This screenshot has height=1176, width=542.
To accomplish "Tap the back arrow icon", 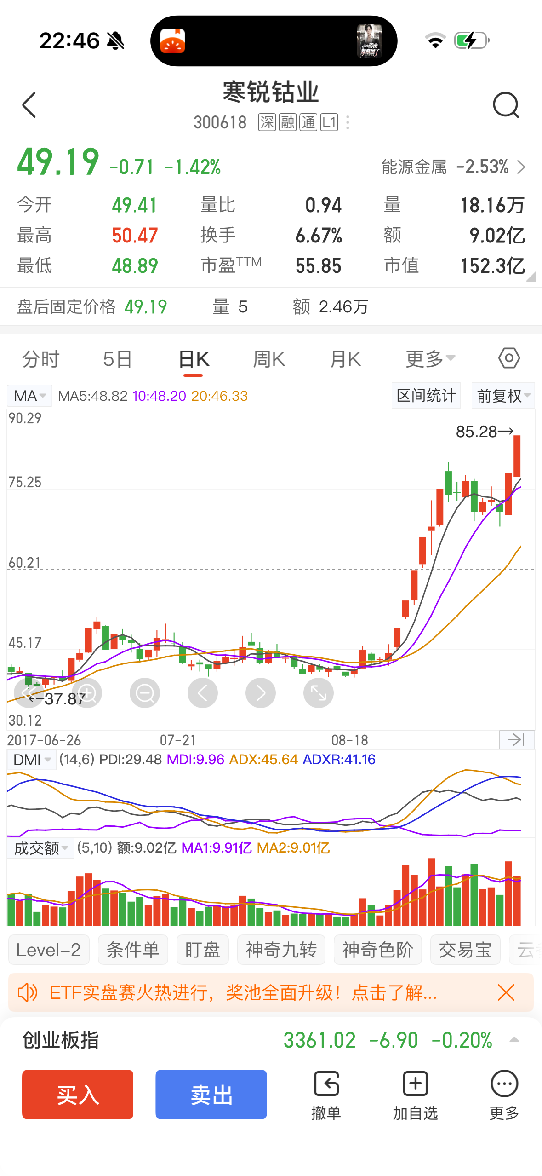I will 29,105.
